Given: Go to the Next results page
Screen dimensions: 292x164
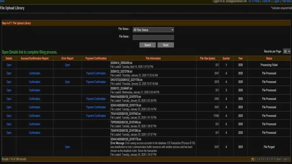Looking at the screenshot, I should click(x=279, y=159).
